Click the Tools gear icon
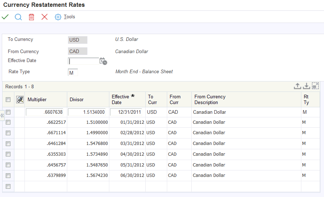Screen dimensions: 324x197 point(58,17)
